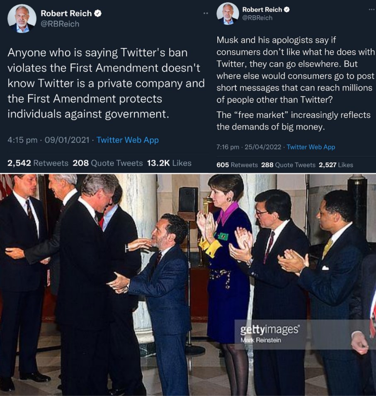
Task: Show the 288 Quote Tweets list
Action: click(x=288, y=165)
